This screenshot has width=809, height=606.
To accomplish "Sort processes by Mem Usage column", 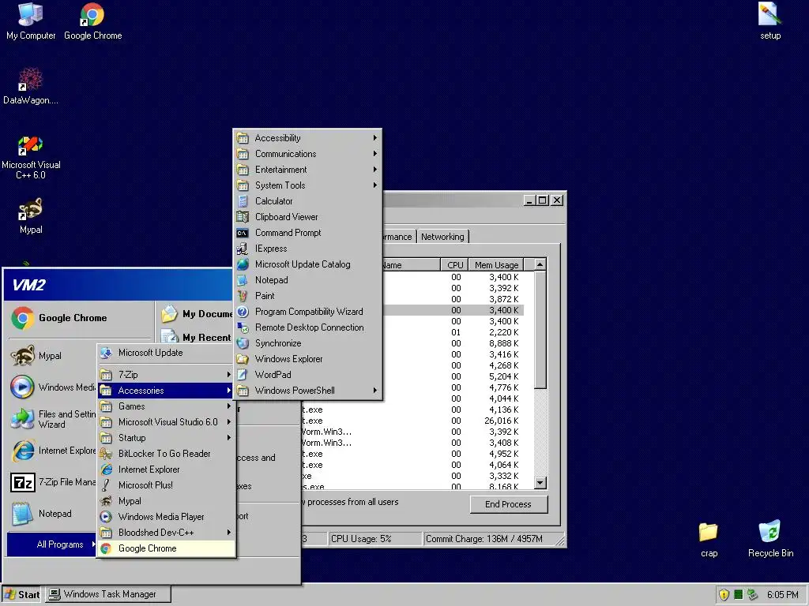I will 496,265.
